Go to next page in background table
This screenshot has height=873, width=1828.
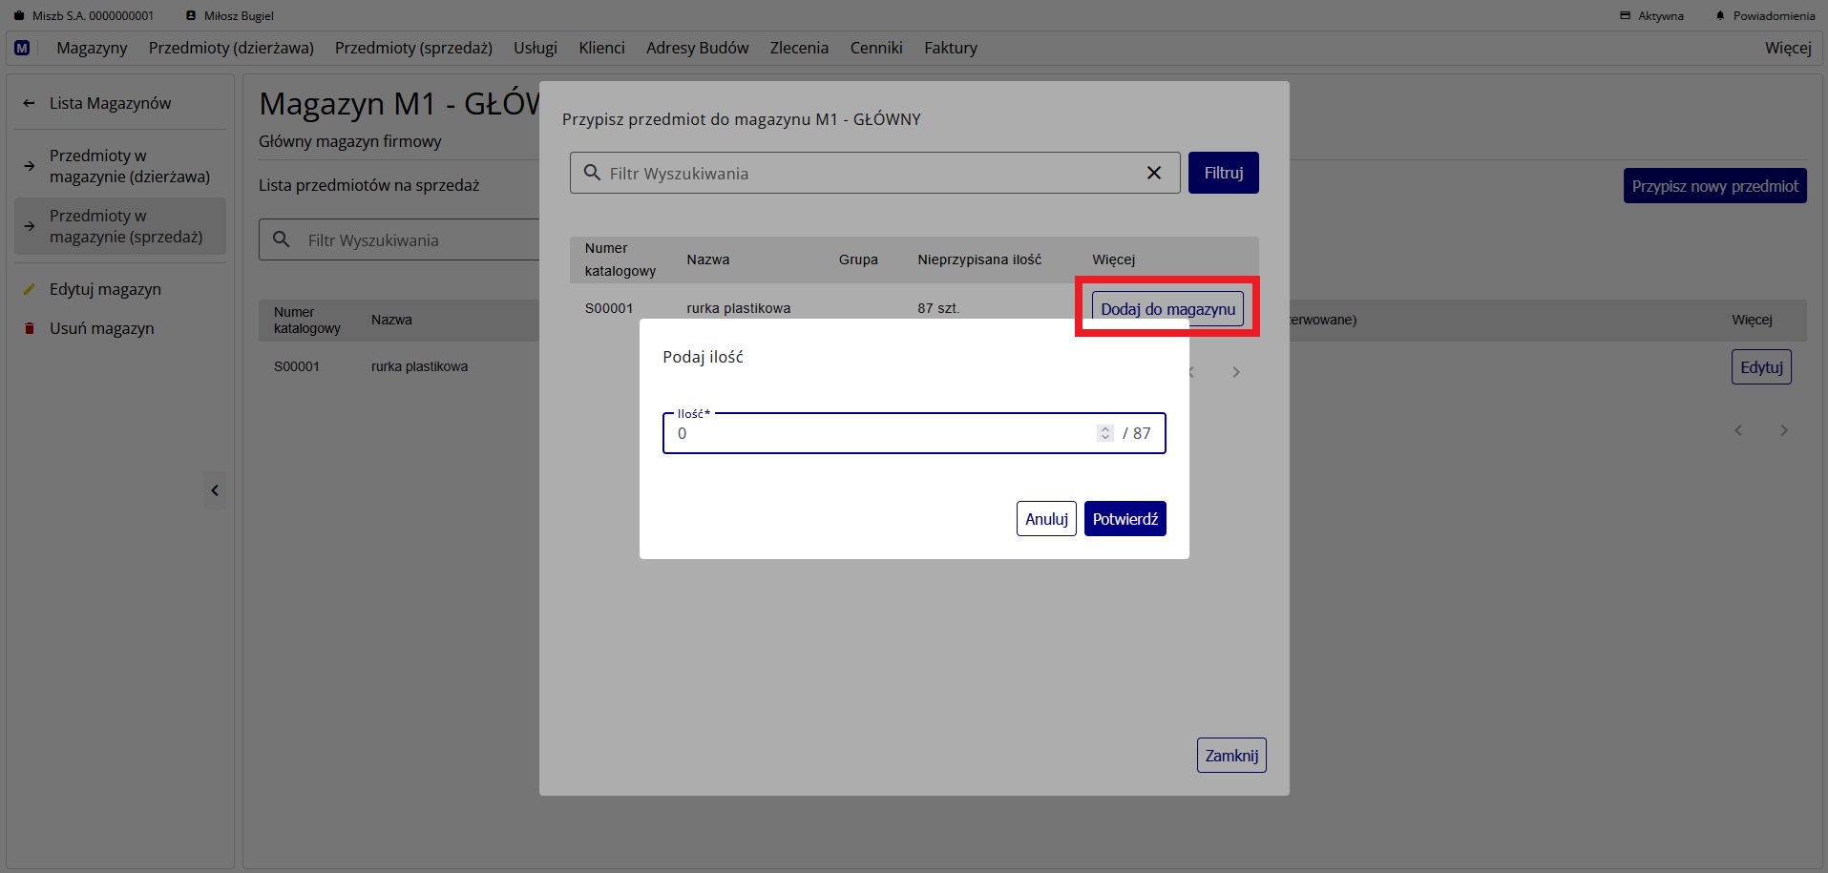point(1783,430)
